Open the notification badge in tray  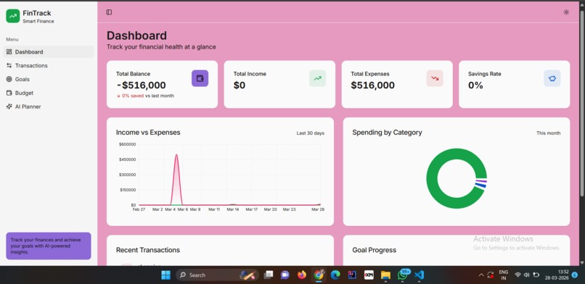(575, 275)
